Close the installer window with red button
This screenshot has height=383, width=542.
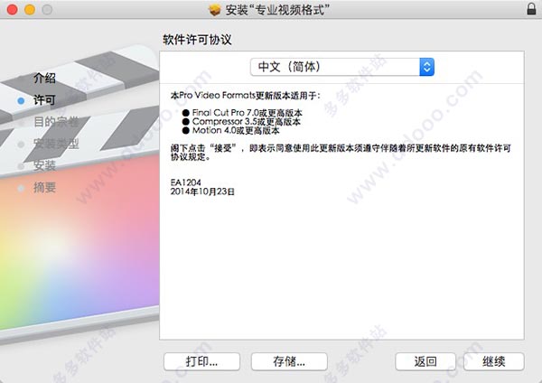click(x=13, y=9)
